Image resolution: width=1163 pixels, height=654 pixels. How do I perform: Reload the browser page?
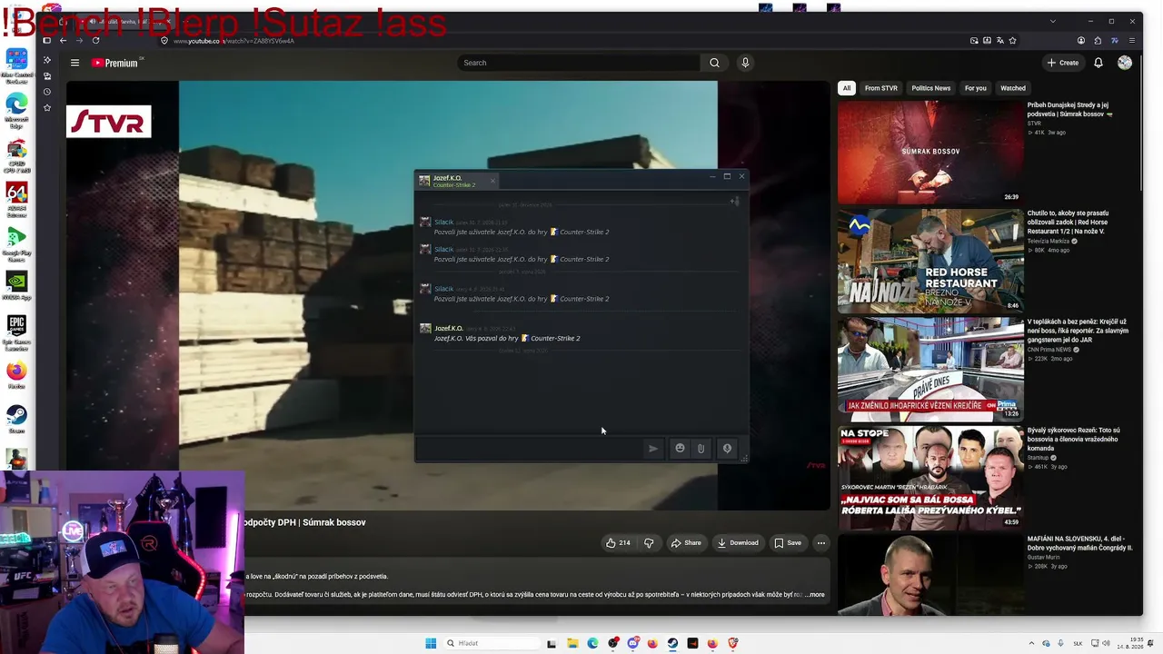(x=95, y=40)
